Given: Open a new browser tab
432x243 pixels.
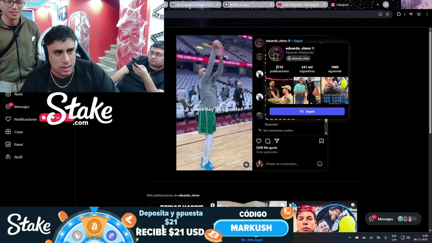Looking at the screenshot, I should pos(386,4).
